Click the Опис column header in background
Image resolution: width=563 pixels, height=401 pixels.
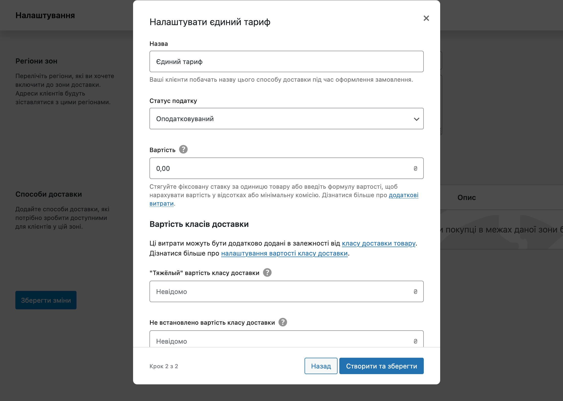tap(467, 197)
